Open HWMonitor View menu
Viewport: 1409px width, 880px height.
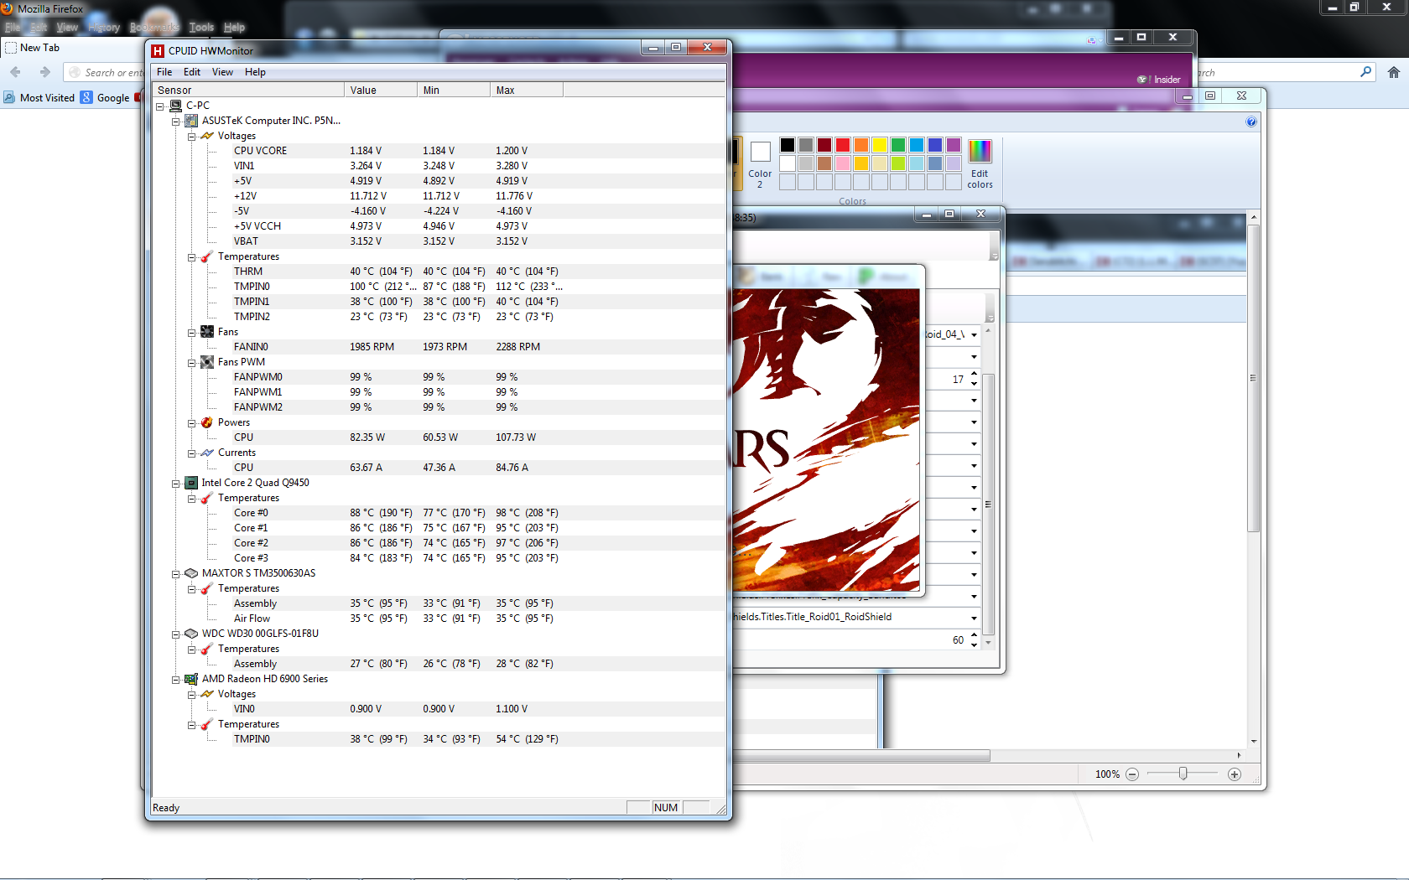222,72
